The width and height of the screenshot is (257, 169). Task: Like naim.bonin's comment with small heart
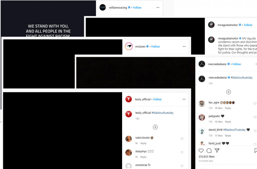pos(182,139)
